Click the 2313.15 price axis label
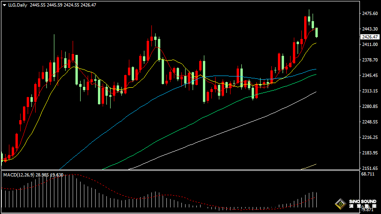381x214 pixels. pos(370,91)
